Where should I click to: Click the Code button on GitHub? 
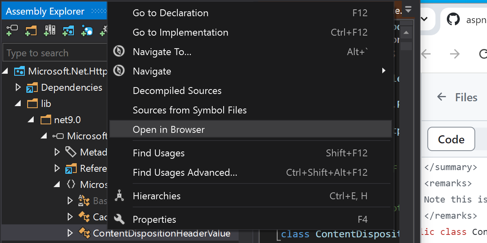click(451, 139)
